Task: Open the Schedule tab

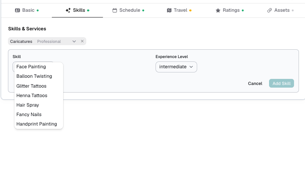Action: 128,10
